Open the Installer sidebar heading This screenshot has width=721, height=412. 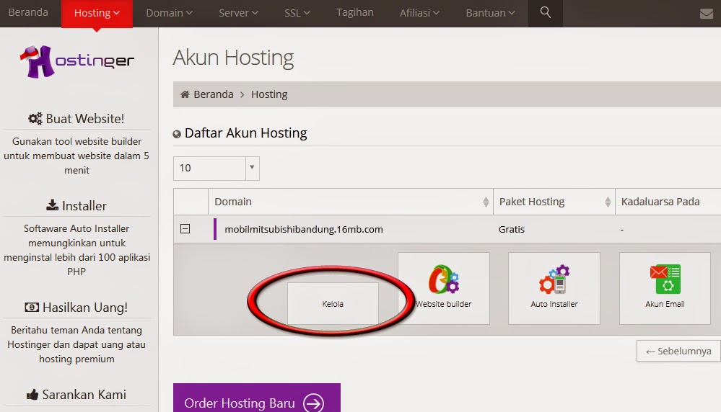[x=77, y=205]
